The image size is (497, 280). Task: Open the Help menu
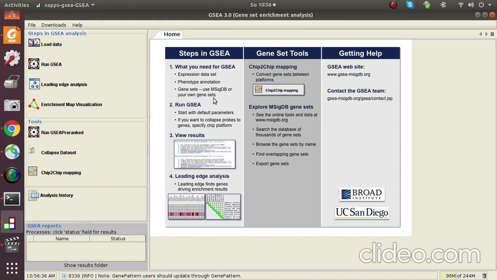77,25
